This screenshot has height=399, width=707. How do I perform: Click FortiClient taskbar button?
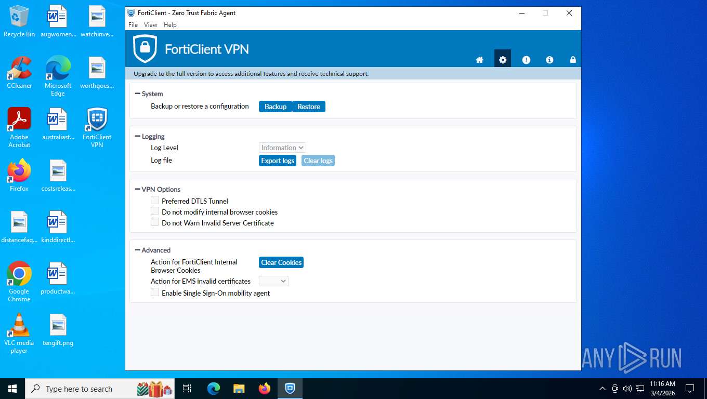tap(290, 389)
